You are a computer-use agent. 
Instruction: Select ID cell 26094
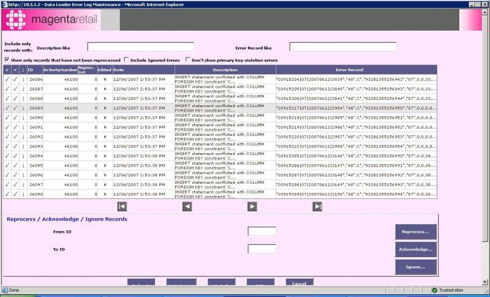point(36,156)
